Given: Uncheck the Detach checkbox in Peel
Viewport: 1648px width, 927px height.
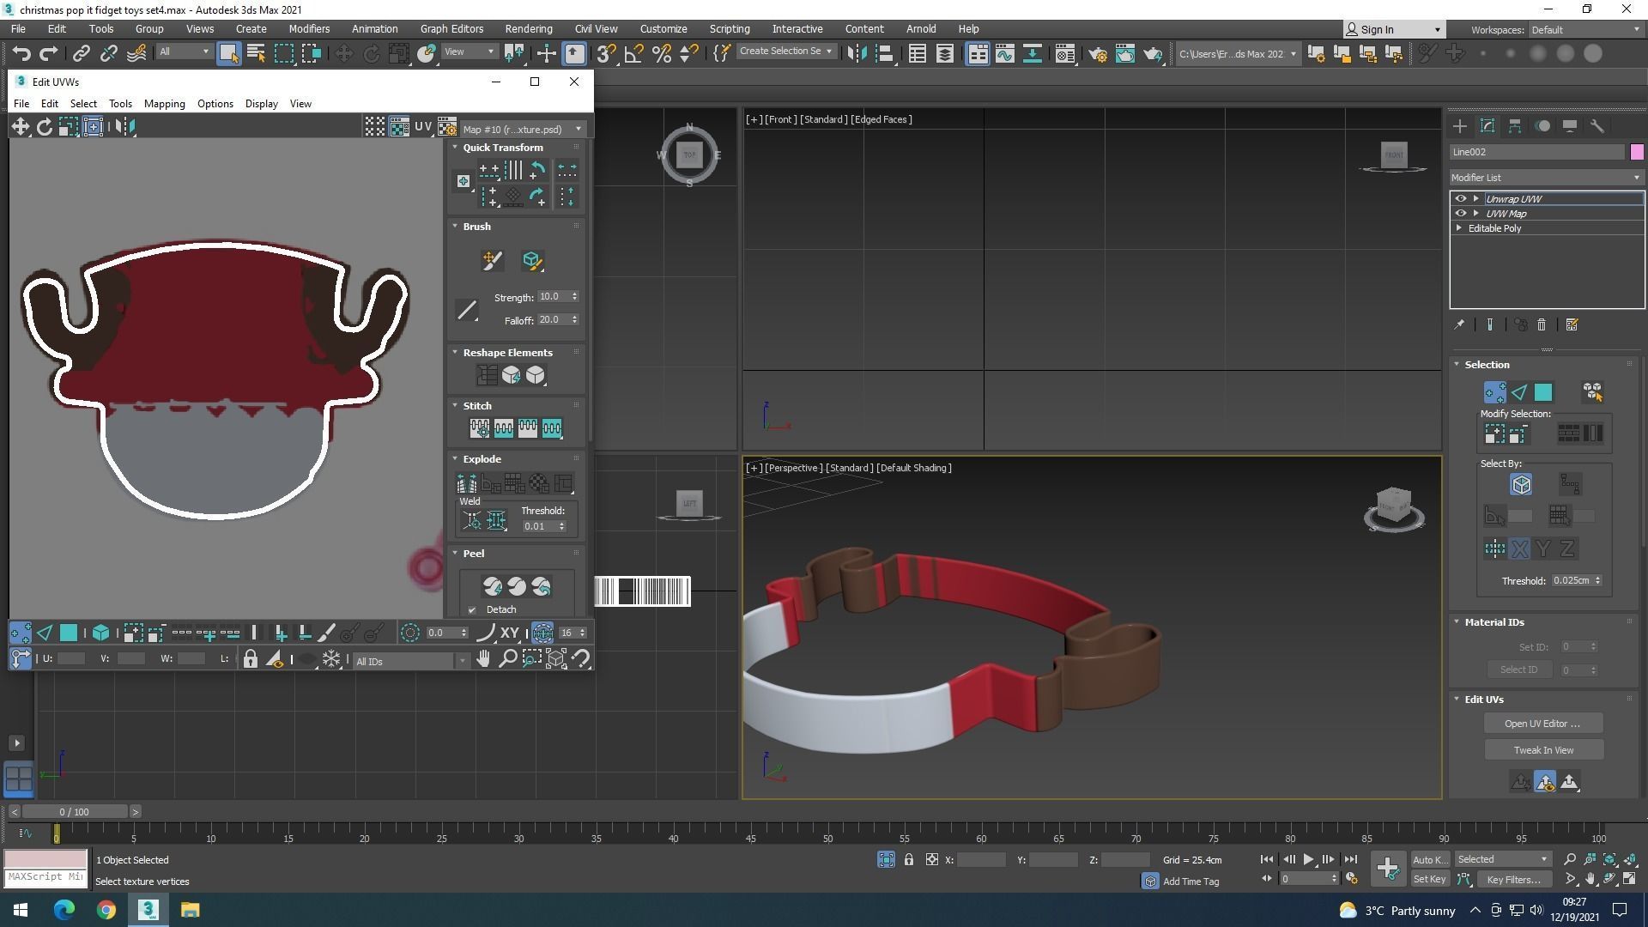Looking at the screenshot, I should click(x=472, y=609).
